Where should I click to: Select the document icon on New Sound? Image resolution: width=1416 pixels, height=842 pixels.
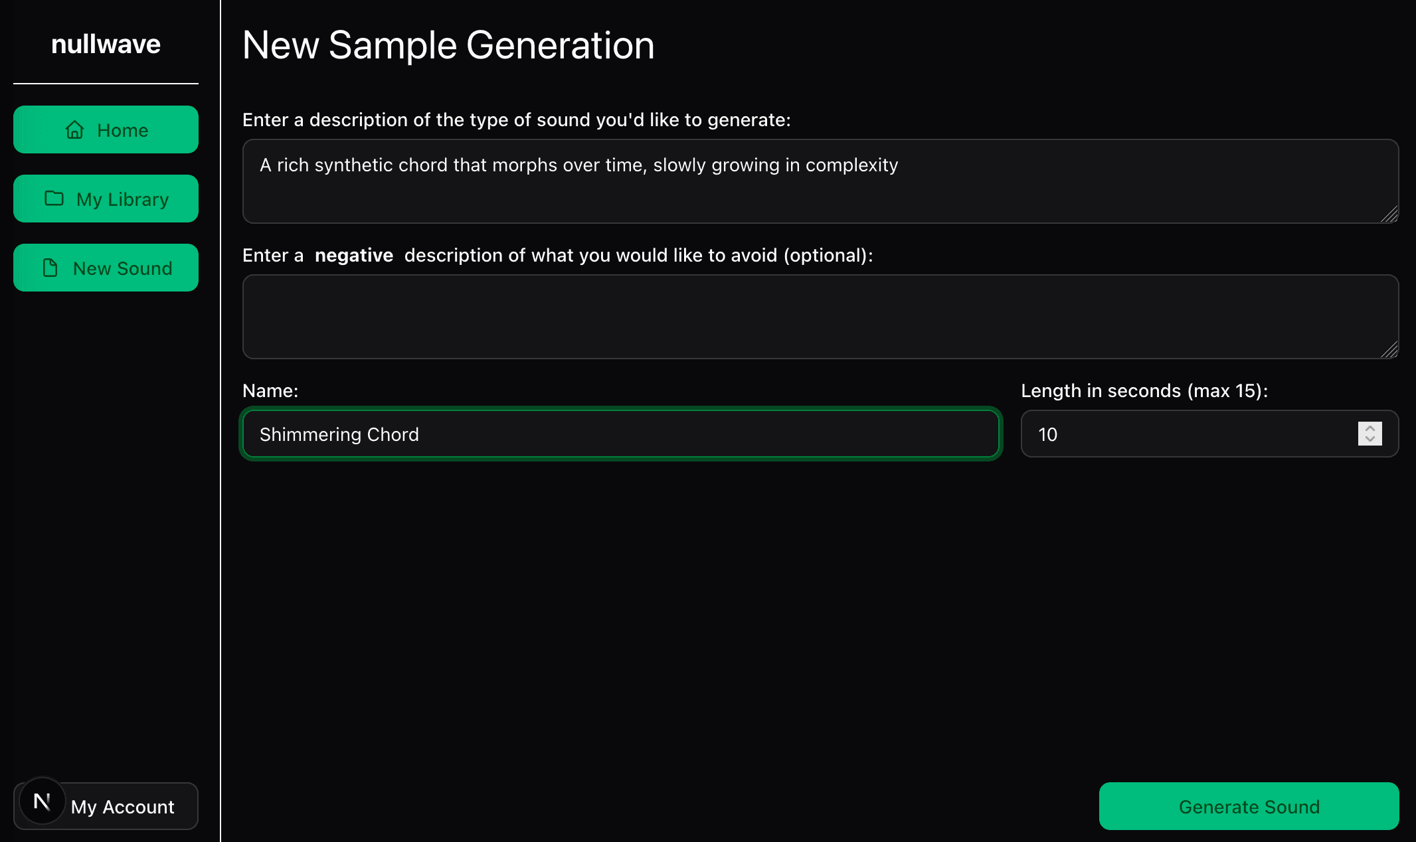(49, 268)
